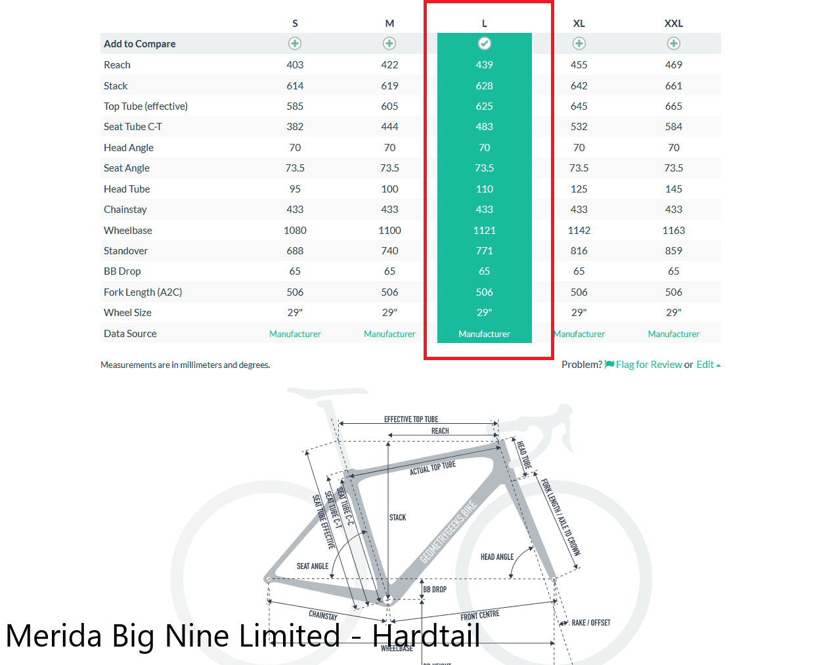813x665 pixels.
Task: Open Manufacturer data source for size XXL
Action: click(674, 334)
